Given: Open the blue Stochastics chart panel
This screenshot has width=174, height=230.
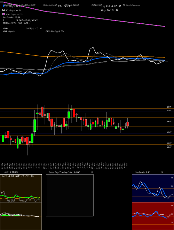Looking at the screenshot, I should tap(153, 188).
